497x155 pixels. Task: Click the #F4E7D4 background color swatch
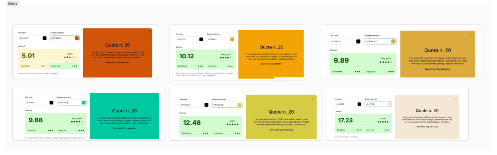point(389,104)
